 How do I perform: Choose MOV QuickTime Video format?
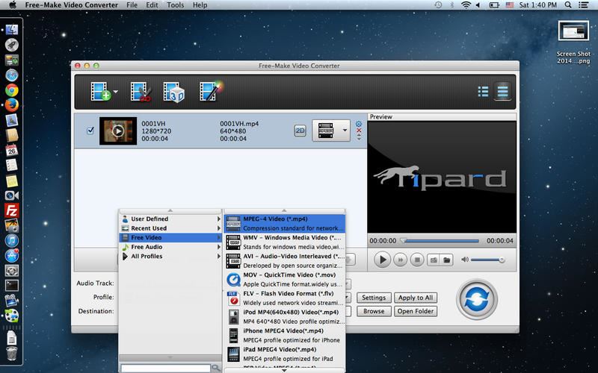coord(285,279)
